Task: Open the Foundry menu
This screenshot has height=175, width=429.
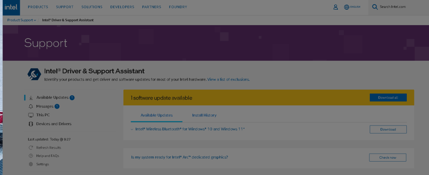Action: click(178, 7)
